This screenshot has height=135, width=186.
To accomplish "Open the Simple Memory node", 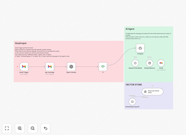I will coord(150,63).
